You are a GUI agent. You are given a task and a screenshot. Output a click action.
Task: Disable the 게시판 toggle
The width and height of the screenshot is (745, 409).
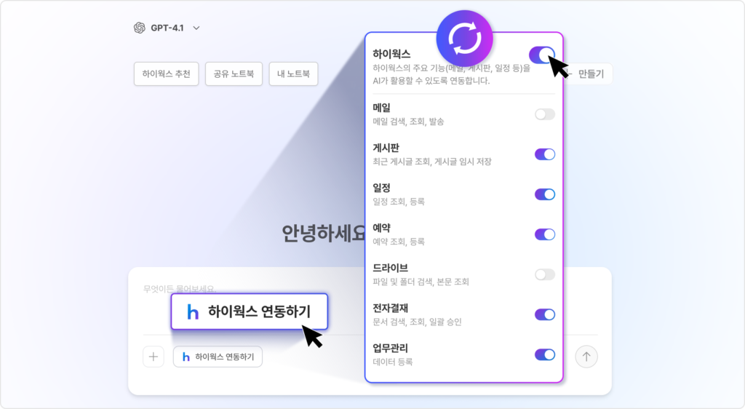[544, 154]
